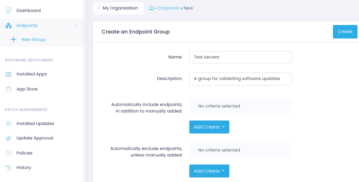Click the App Store bag icon
359x182 pixels.
pos(9,89)
